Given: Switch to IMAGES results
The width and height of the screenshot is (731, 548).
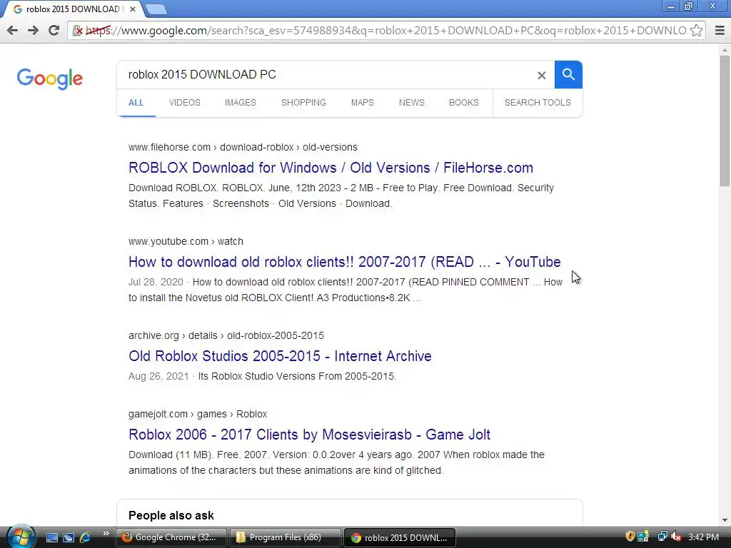Looking at the screenshot, I should 240,103.
